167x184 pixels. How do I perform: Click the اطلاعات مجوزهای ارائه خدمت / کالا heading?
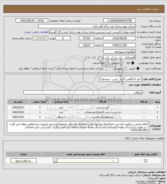[145, 138]
